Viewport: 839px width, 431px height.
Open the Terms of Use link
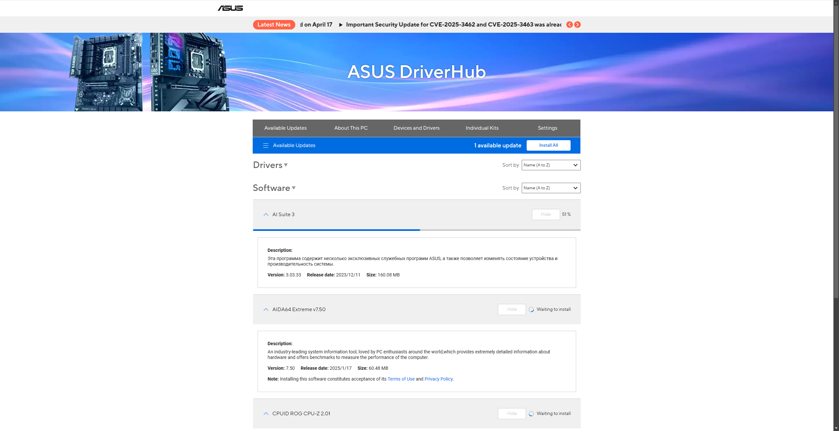coord(401,379)
